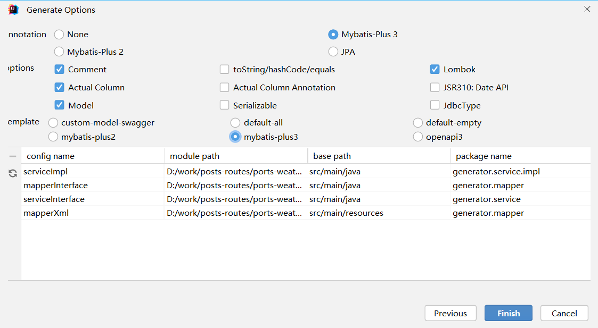Click module path cell of mapperInterface row
The width and height of the screenshot is (598, 328).
tap(235, 186)
